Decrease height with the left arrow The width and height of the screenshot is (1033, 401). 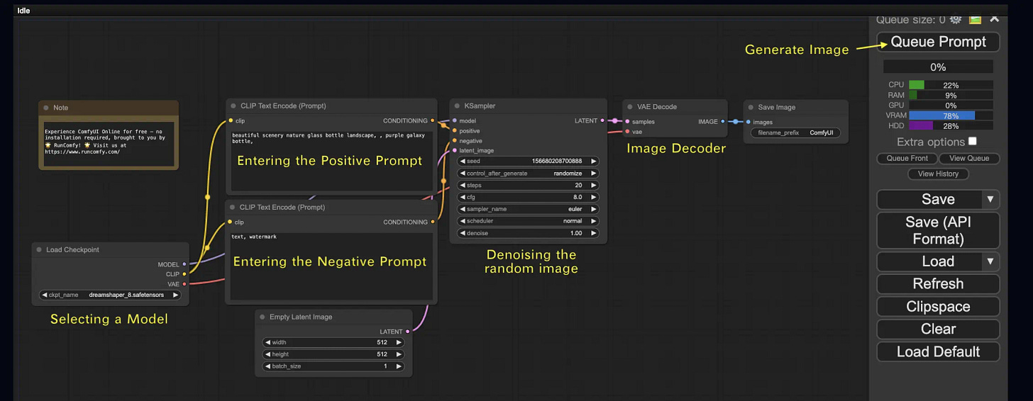click(x=267, y=354)
